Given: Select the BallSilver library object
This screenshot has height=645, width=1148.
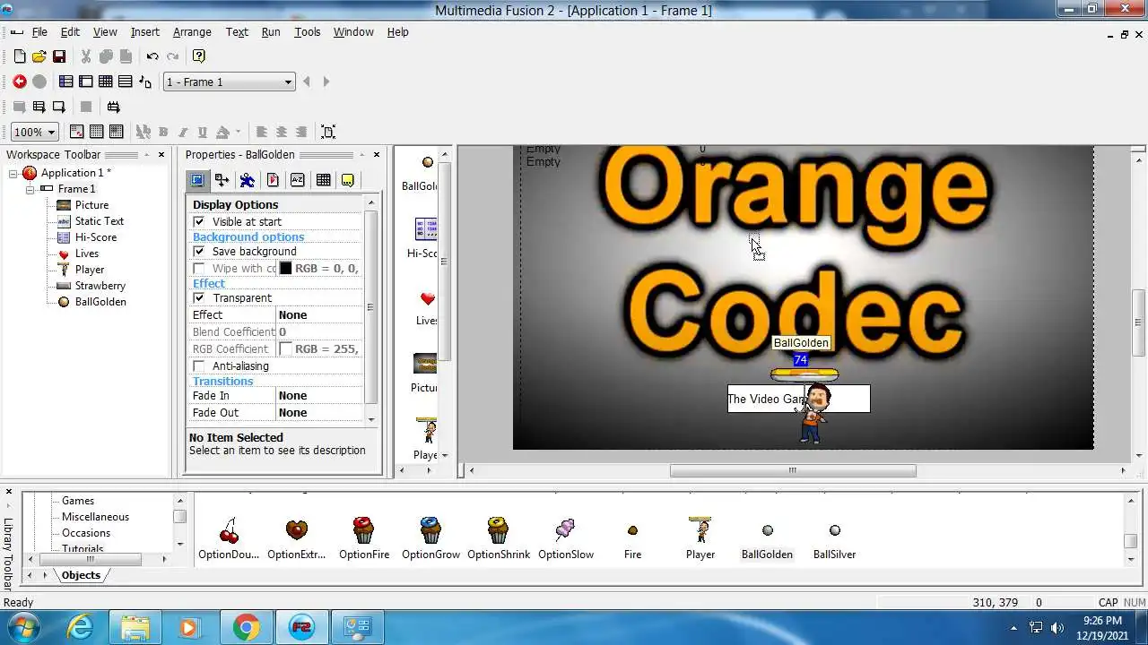Looking at the screenshot, I should pyautogui.click(x=834, y=540).
